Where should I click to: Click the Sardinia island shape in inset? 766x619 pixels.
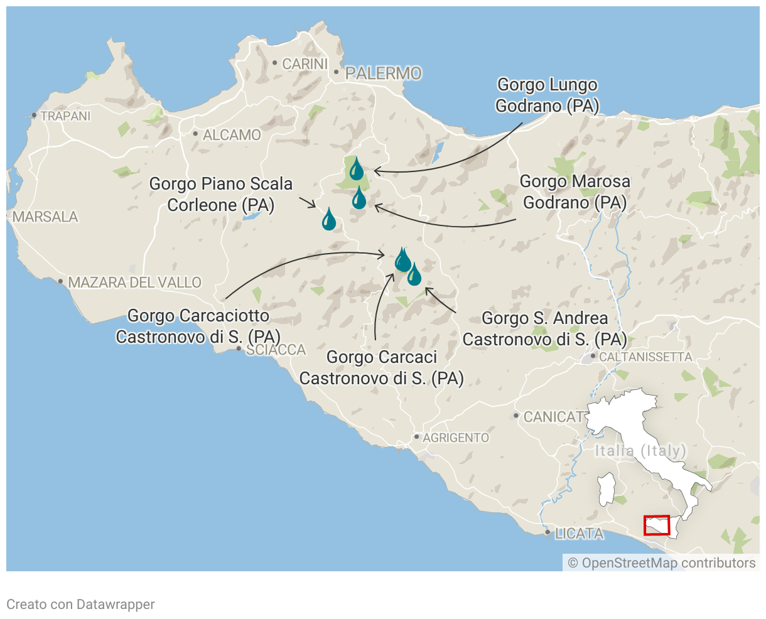click(x=606, y=489)
